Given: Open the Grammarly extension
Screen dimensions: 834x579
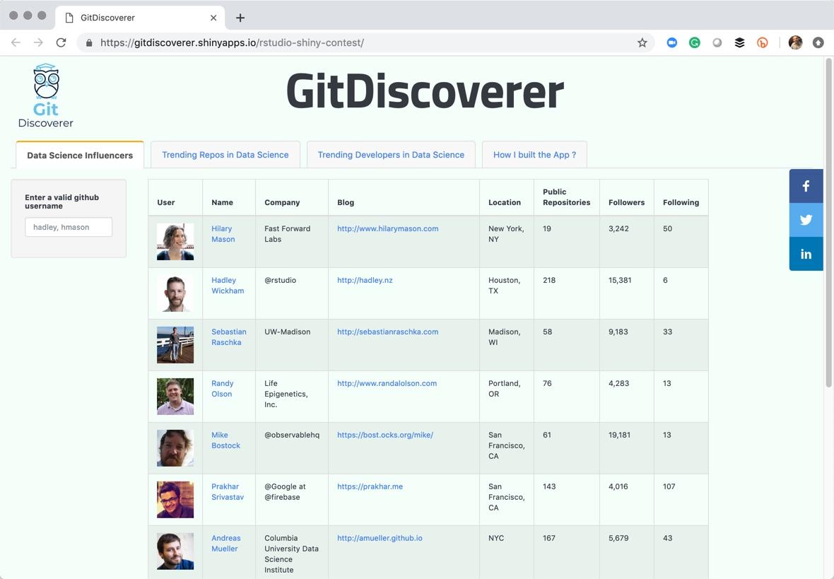Looking at the screenshot, I should [694, 42].
